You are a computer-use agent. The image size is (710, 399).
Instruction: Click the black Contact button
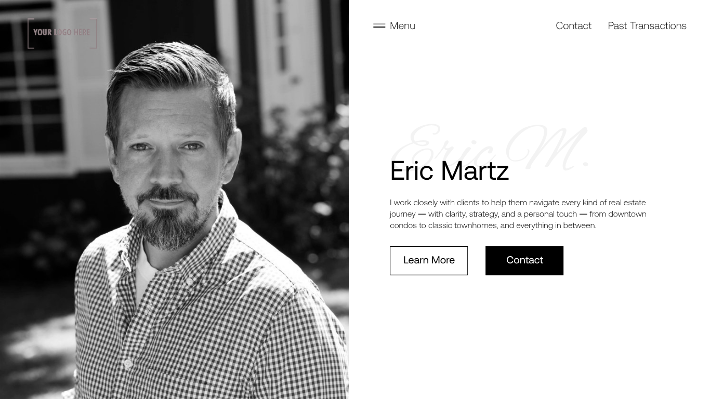tap(524, 260)
